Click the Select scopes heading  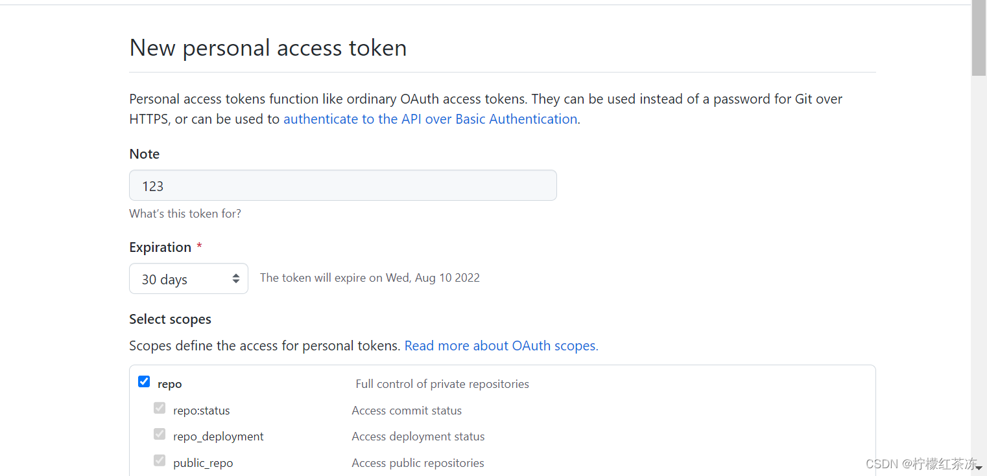click(x=171, y=319)
